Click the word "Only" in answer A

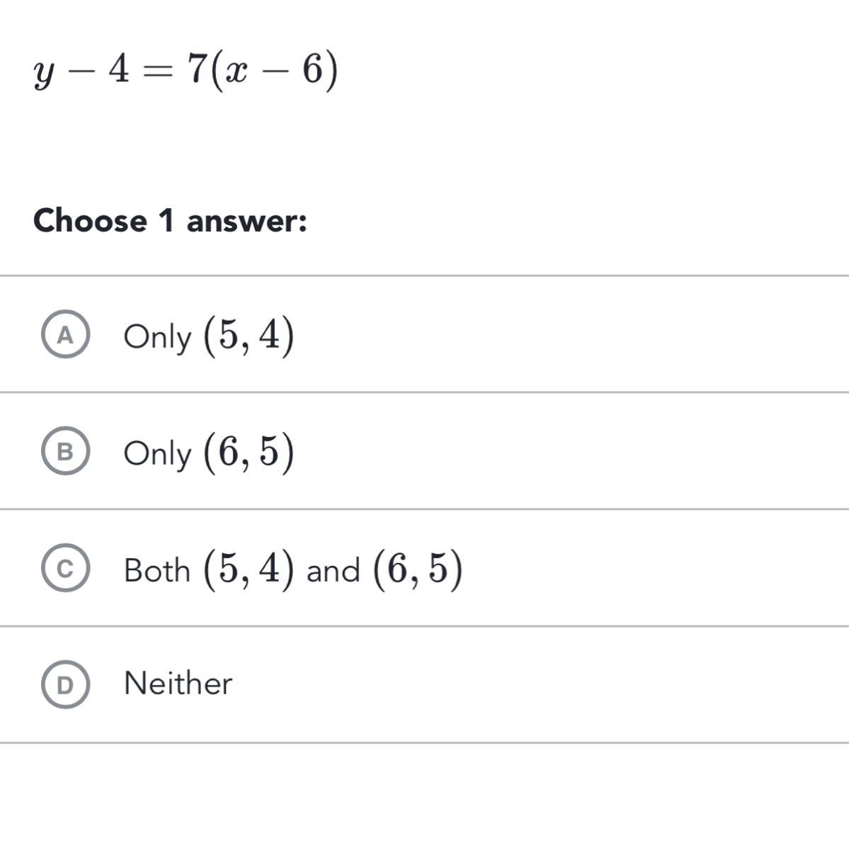(x=157, y=337)
